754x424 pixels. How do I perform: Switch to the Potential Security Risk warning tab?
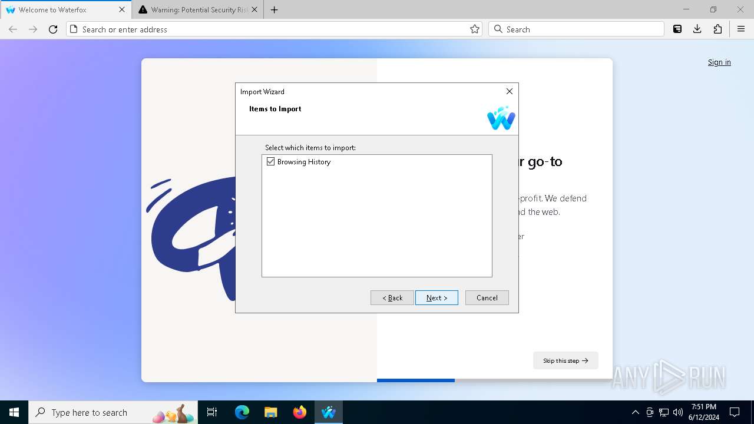click(x=199, y=10)
